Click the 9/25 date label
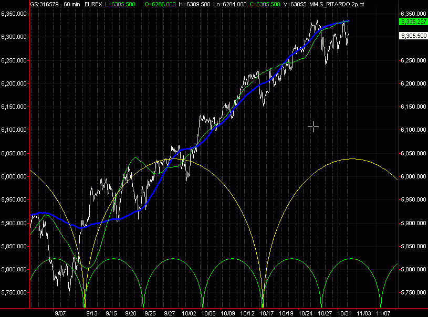 coord(150,312)
